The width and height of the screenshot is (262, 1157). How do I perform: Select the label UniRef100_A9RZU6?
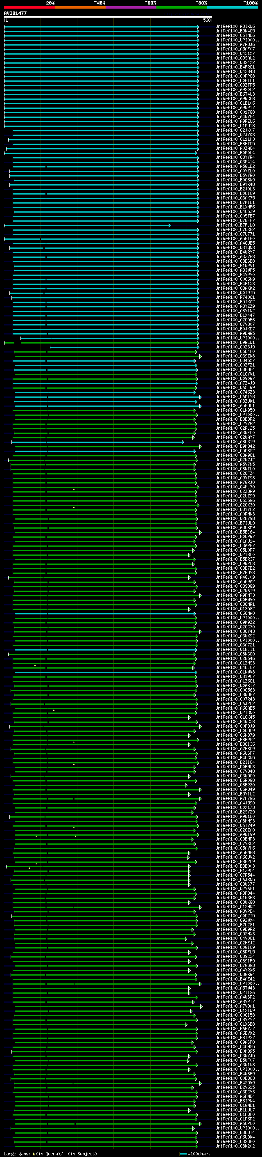235,121
